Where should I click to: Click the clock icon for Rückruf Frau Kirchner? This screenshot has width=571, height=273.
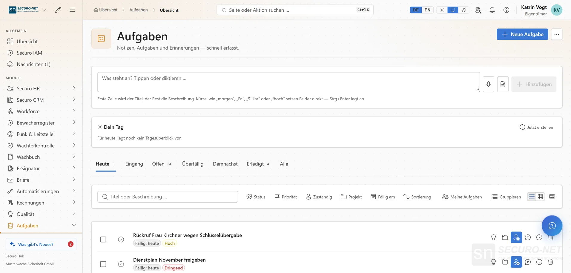(x=539, y=237)
